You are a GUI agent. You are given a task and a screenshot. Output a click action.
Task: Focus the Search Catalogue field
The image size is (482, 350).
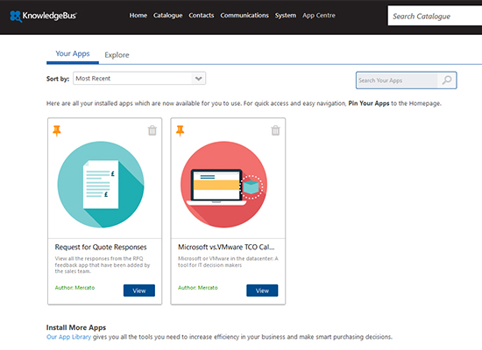pyautogui.click(x=435, y=16)
